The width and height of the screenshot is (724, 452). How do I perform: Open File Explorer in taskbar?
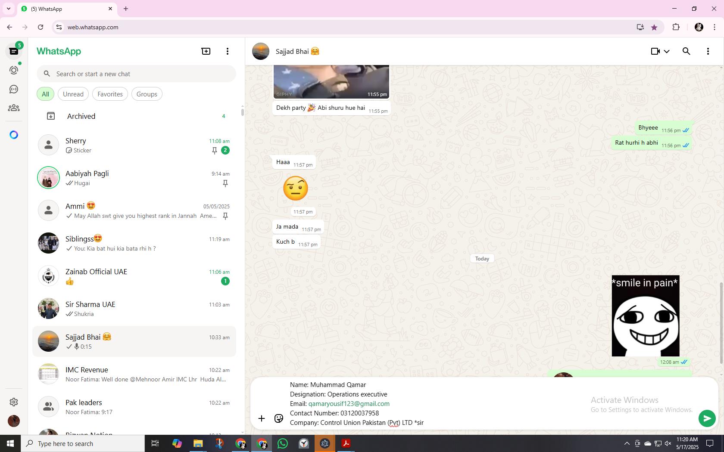(x=198, y=443)
